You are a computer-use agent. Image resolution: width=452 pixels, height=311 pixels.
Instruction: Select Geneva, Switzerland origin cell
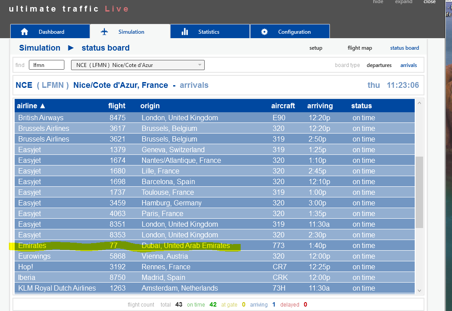pos(173,150)
